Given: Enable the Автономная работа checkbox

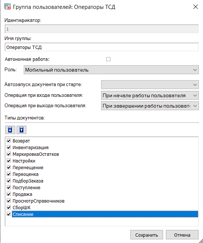Looking at the screenshot, I should [x=108, y=59].
